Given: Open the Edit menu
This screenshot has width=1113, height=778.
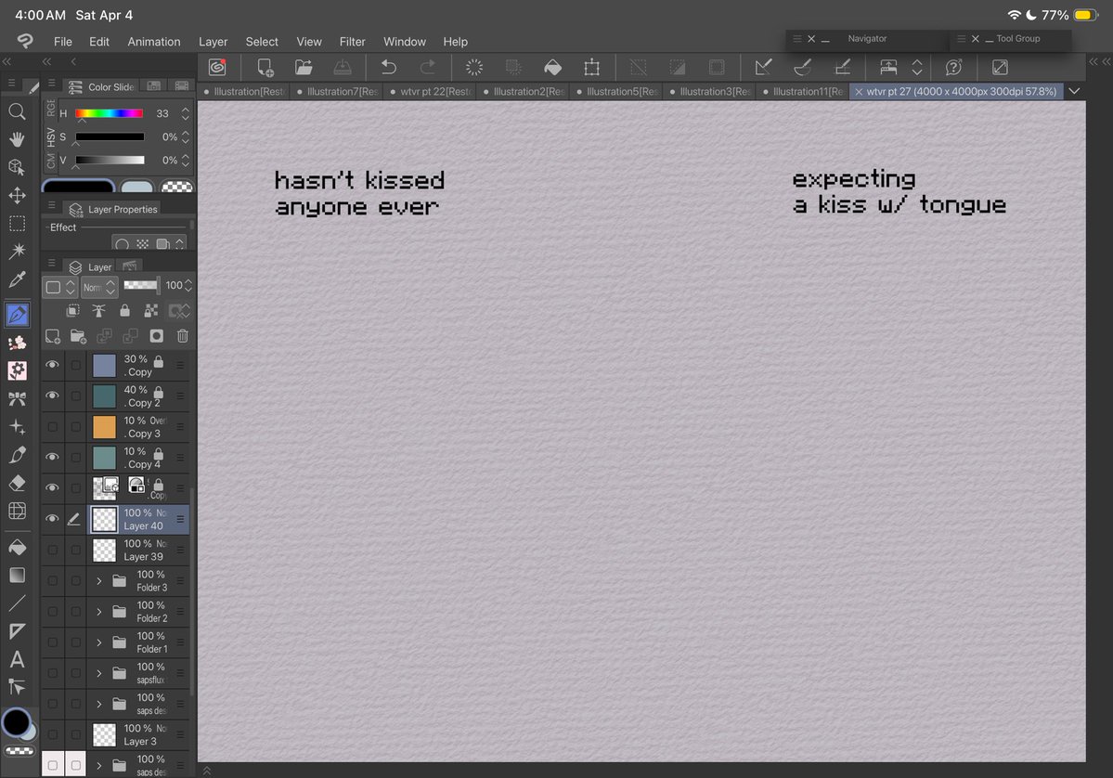Looking at the screenshot, I should point(98,42).
